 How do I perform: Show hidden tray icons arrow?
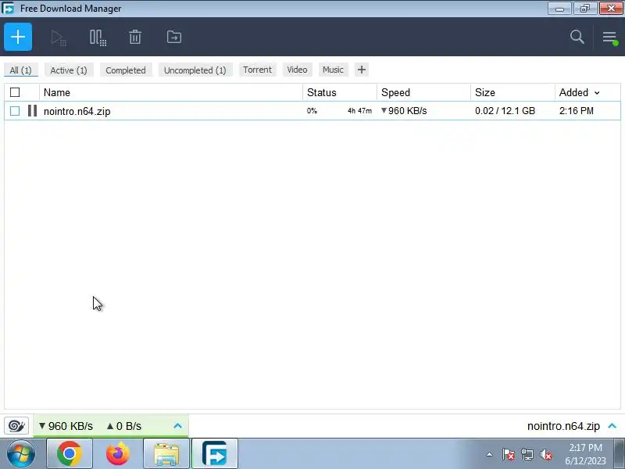pos(490,454)
